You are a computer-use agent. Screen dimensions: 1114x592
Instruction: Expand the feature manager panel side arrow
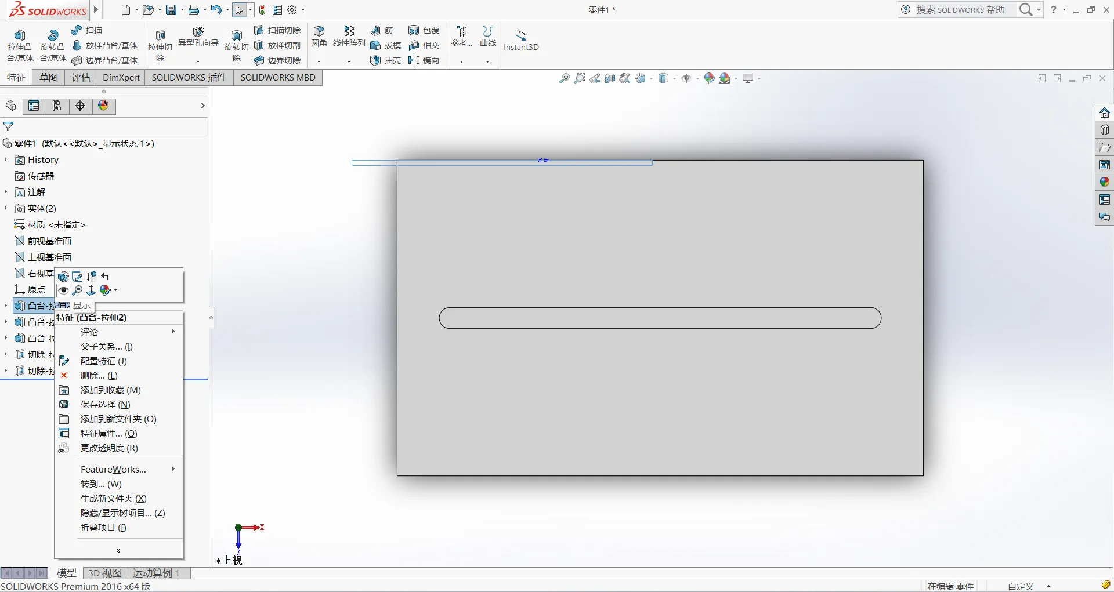(x=202, y=106)
